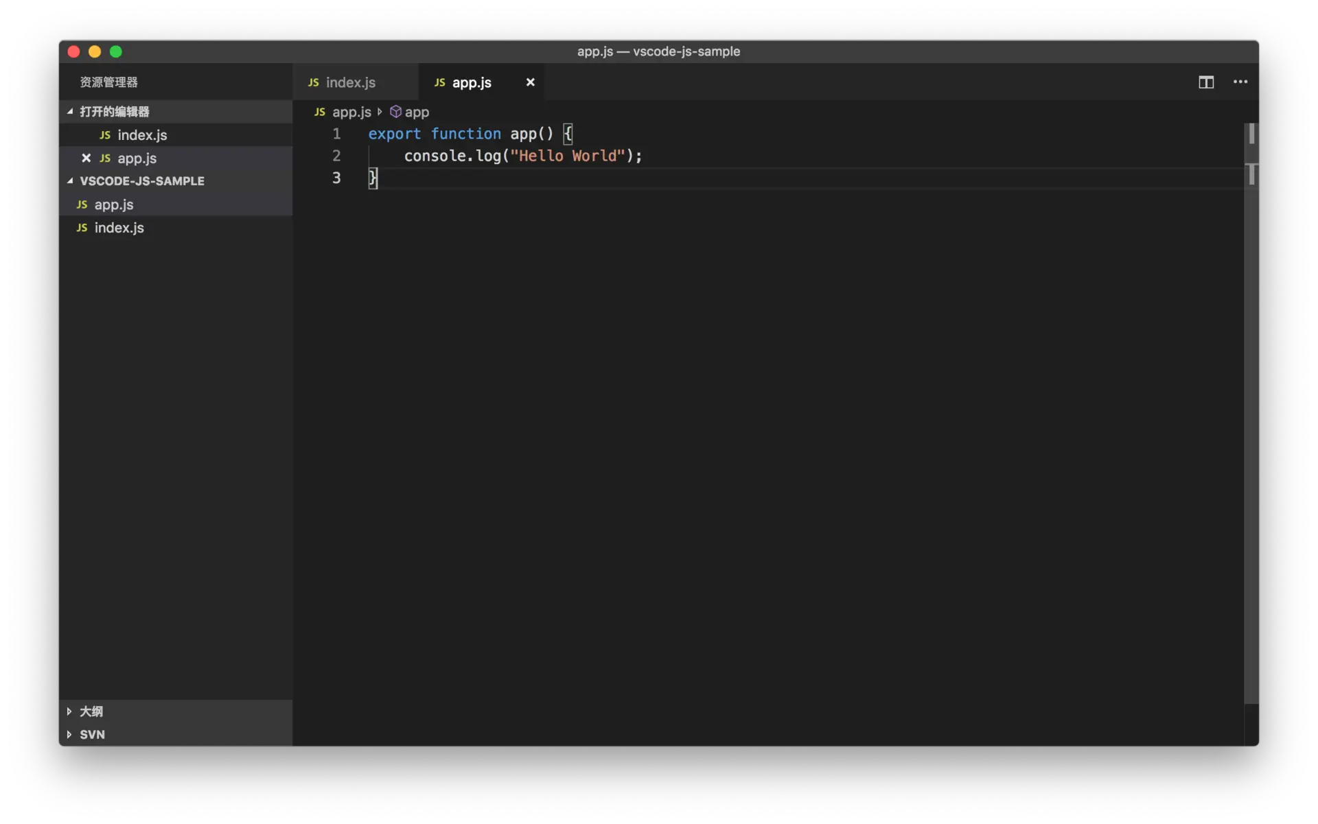Click JS icon next to index.js in project tree
Viewport: 1318px width, 824px height.
tap(82, 228)
